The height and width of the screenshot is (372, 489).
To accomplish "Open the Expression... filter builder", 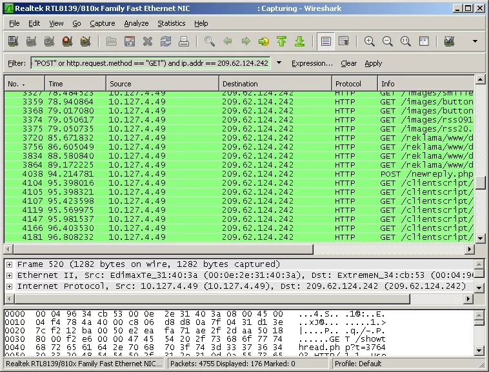I will click(312, 63).
